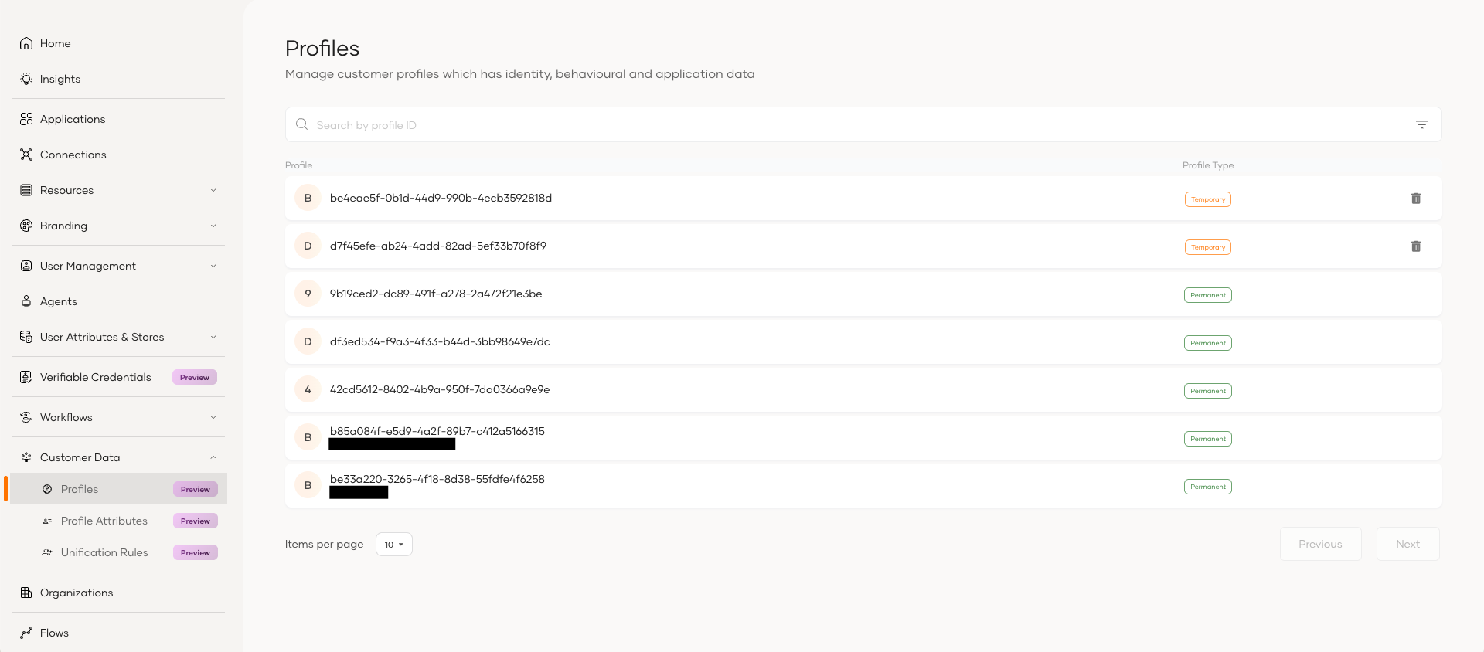This screenshot has height=652, width=1484.
Task: Open the items per page dropdown
Action: 394,545
